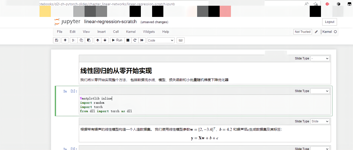Open the View menu
353x150 pixels.
(x=86, y=32)
